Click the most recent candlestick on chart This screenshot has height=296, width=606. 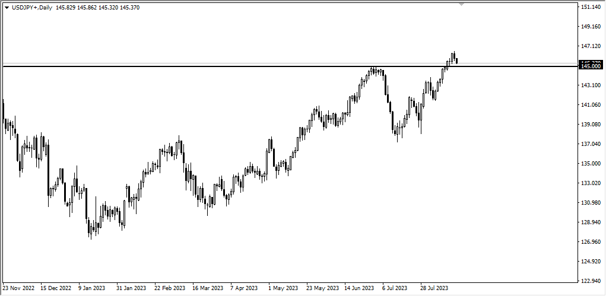point(456,61)
